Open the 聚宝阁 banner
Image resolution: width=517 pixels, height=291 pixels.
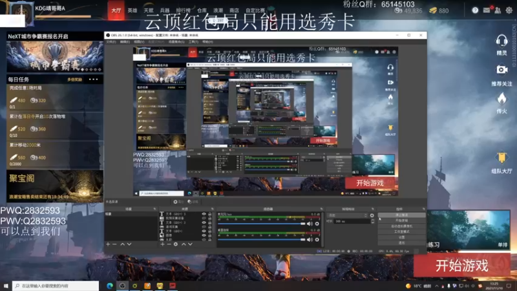(x=55, y=186)
